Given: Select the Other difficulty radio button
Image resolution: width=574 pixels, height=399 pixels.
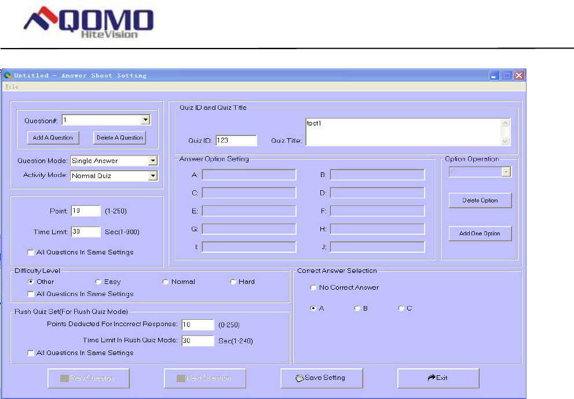Looking at the screenshot, I should tap(31, 282).
